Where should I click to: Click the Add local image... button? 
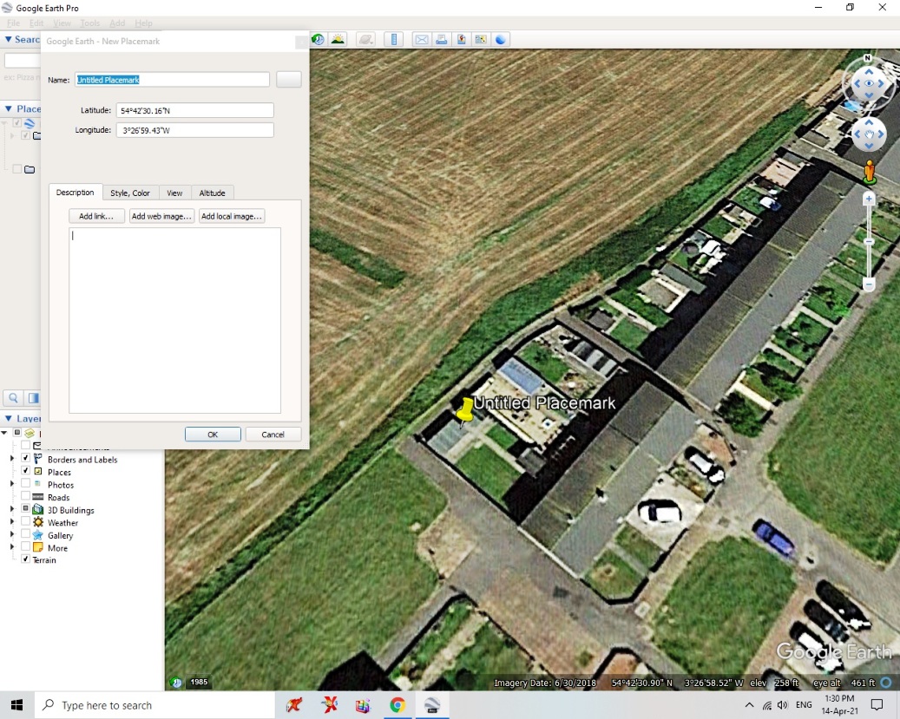[x=232, y=216]
